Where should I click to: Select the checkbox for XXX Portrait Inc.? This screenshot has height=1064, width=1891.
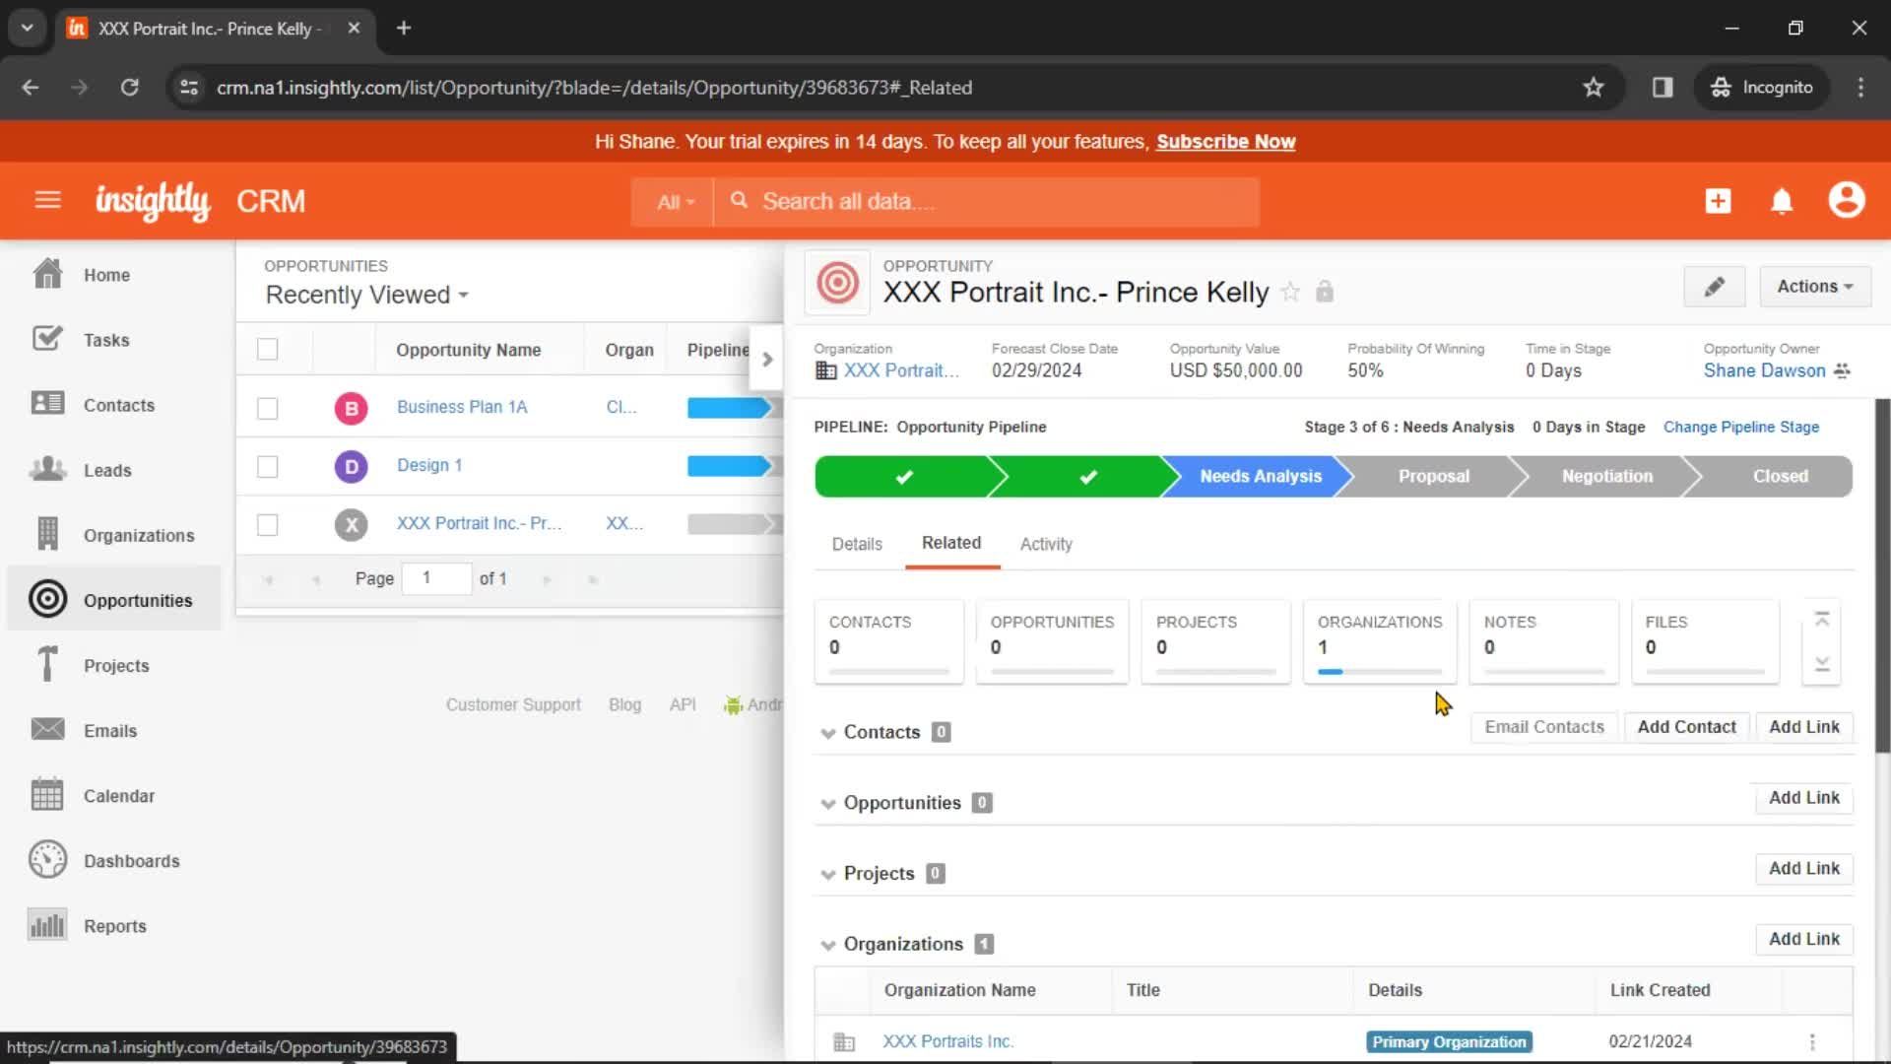(x=268, y=522)
